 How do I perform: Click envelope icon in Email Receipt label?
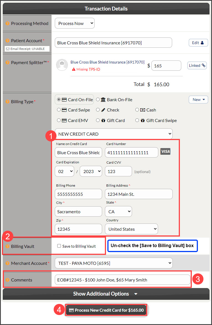click(x=8, y=49)
